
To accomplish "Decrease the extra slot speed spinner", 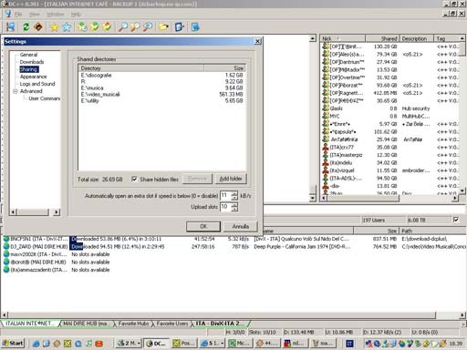I will coord(234,198).
